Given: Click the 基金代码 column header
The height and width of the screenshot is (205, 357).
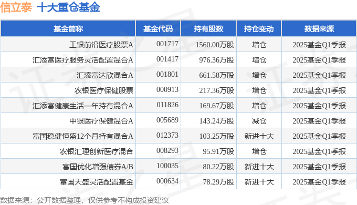Looking at the screenshot, I should tap(158, 29).
